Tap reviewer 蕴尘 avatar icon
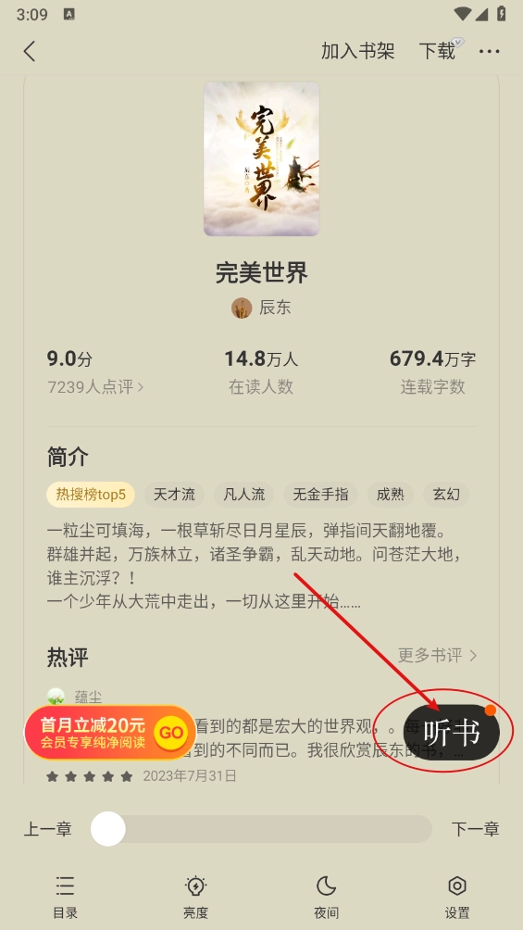 (56, 697)
